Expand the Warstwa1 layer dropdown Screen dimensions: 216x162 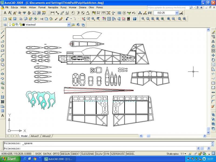click(x=69, y=25)
